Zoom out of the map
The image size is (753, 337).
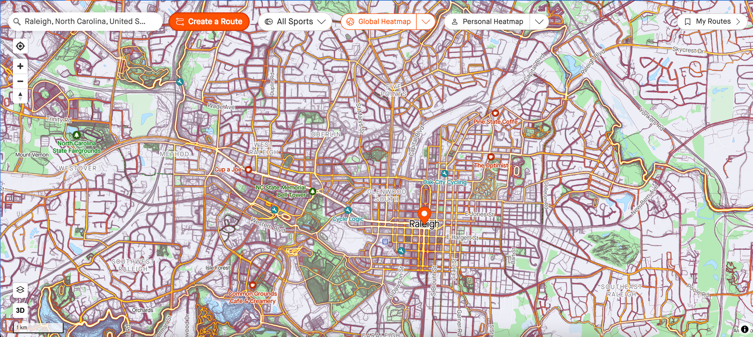click(20, 81)
